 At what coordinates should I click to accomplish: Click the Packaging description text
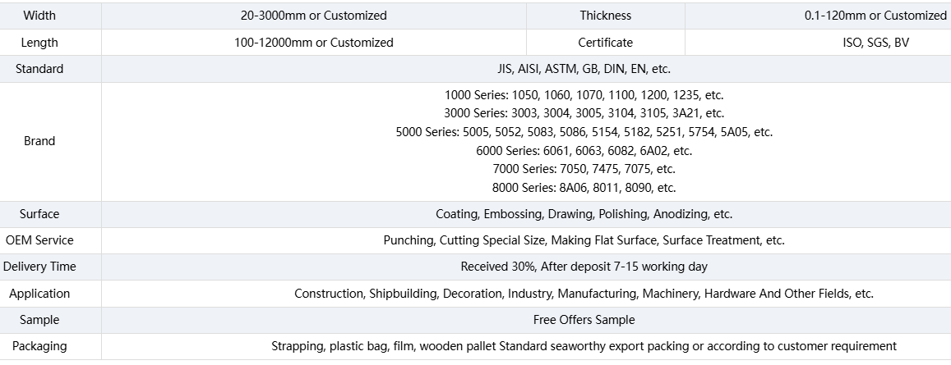point(584,346)
